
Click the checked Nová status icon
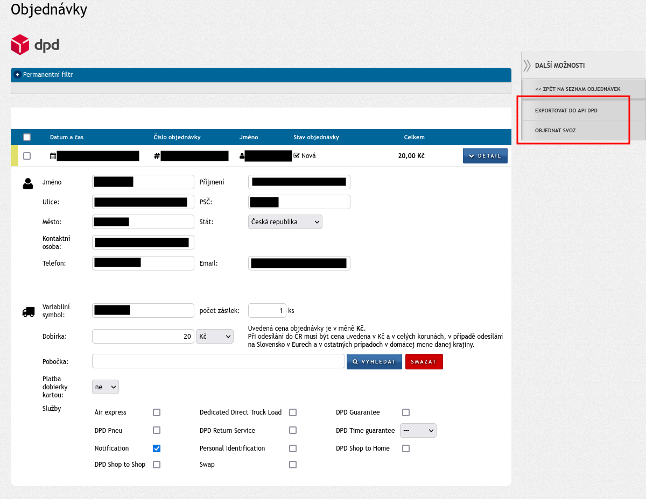pos(296,156)
